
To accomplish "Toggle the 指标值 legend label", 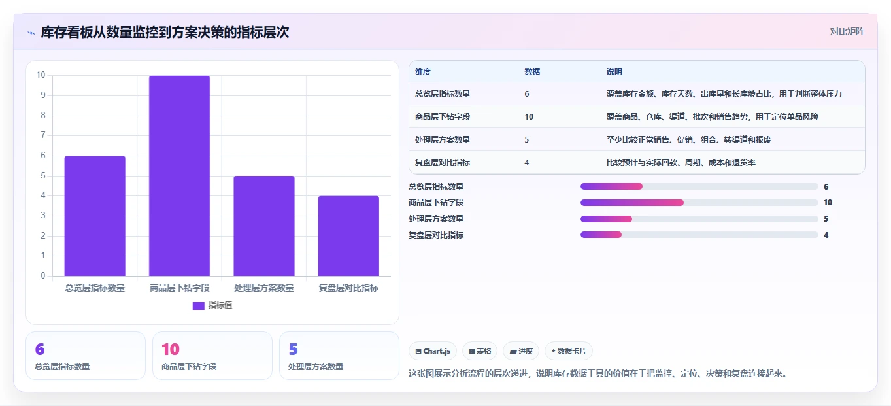I will (x=220, y=305).
